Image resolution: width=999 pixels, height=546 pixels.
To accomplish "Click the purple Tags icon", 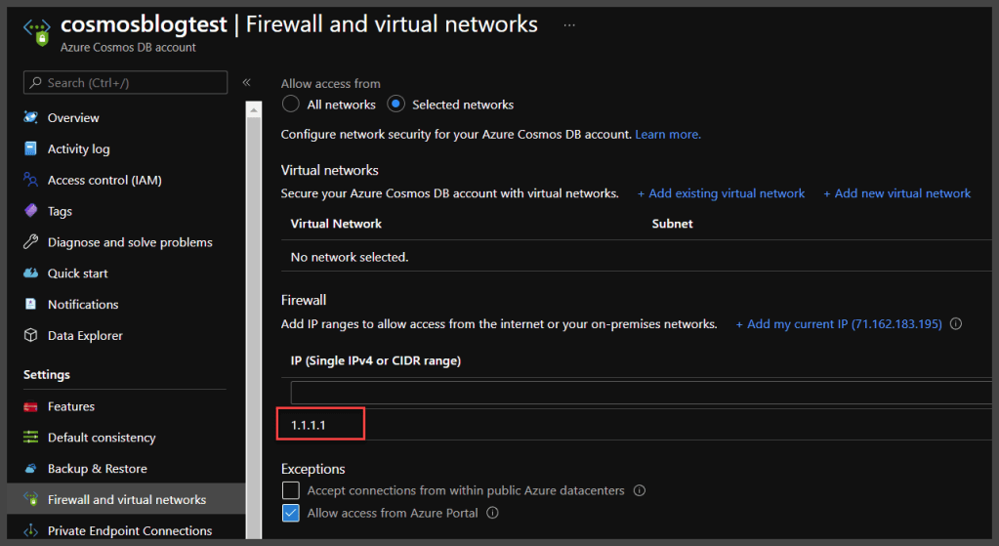I will pos(30,211).
